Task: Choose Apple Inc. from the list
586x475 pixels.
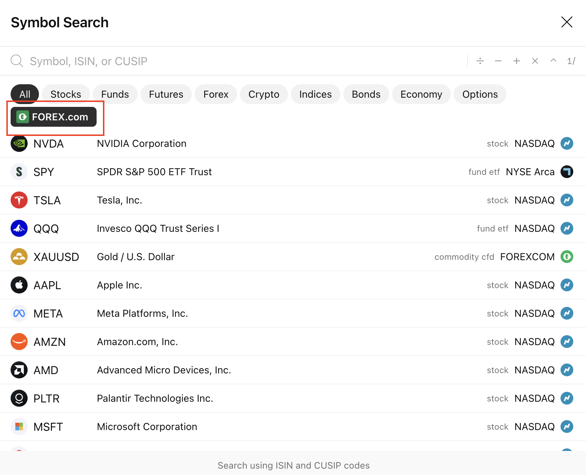Action: (120, 285)
